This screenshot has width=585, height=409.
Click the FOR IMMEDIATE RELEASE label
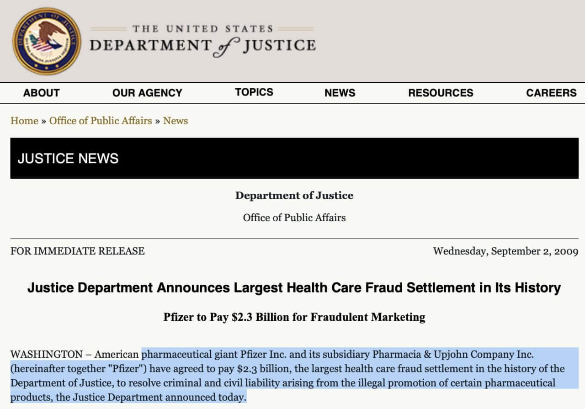point(77,251)
